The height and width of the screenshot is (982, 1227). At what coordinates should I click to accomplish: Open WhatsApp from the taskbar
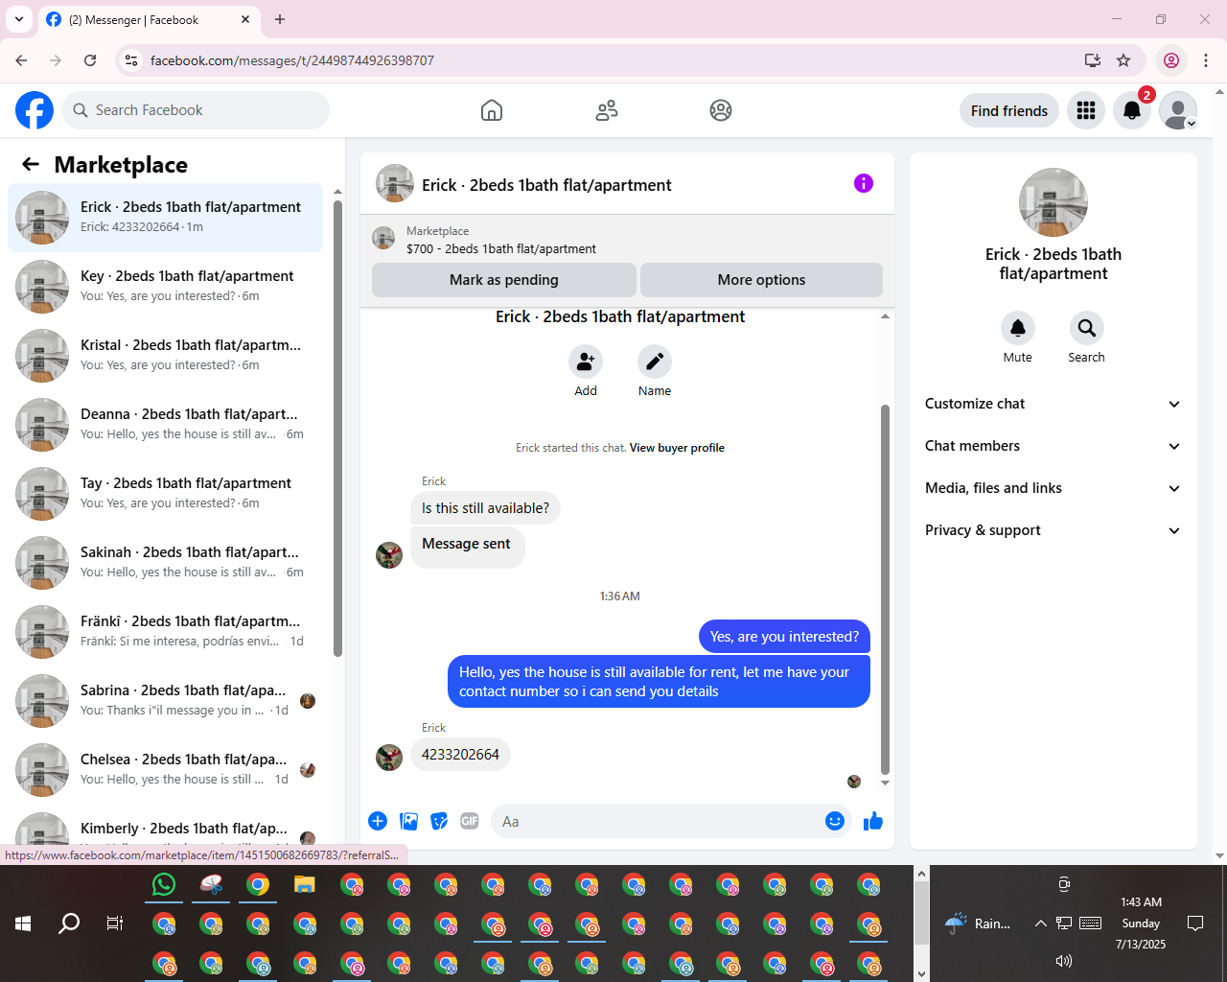point(164,884)
